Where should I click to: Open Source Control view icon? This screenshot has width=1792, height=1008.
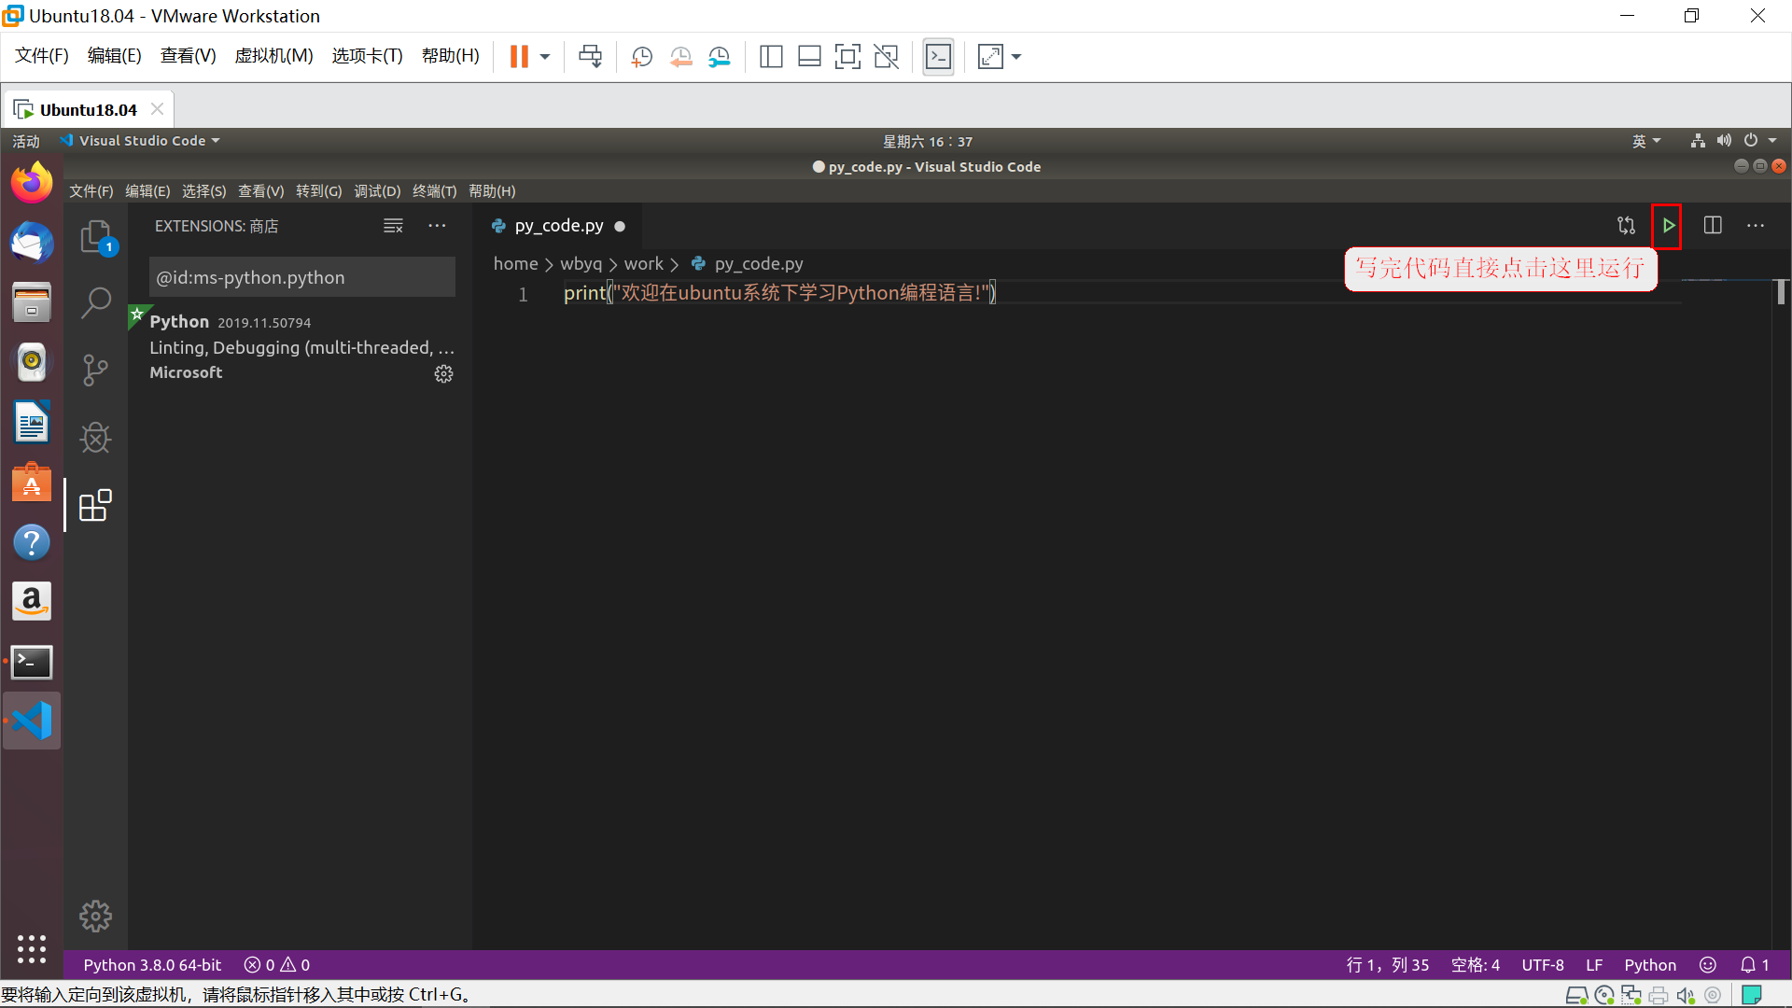tap(95, 370)
